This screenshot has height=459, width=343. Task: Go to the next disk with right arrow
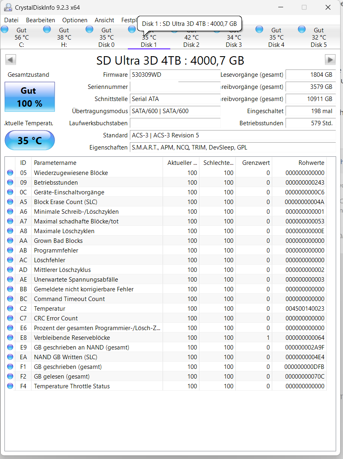click(x=330, y=60)
